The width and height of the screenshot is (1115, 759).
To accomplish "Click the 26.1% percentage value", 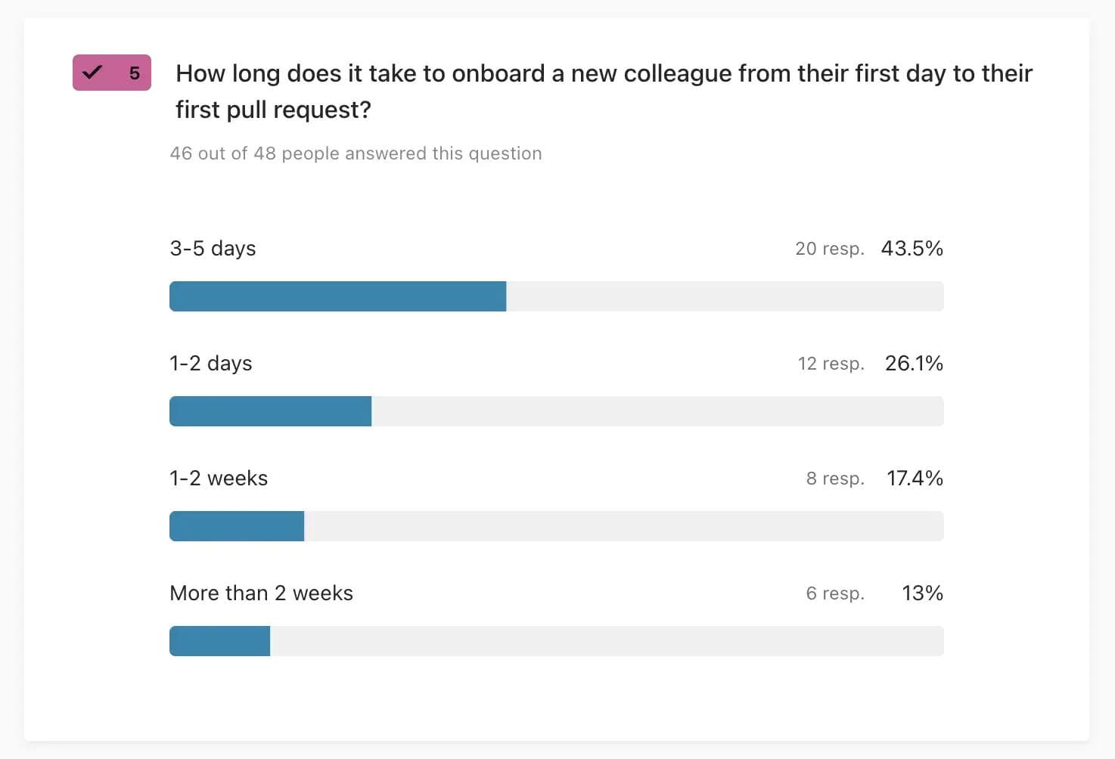I will pyautogui.click(x=914, y=364).
